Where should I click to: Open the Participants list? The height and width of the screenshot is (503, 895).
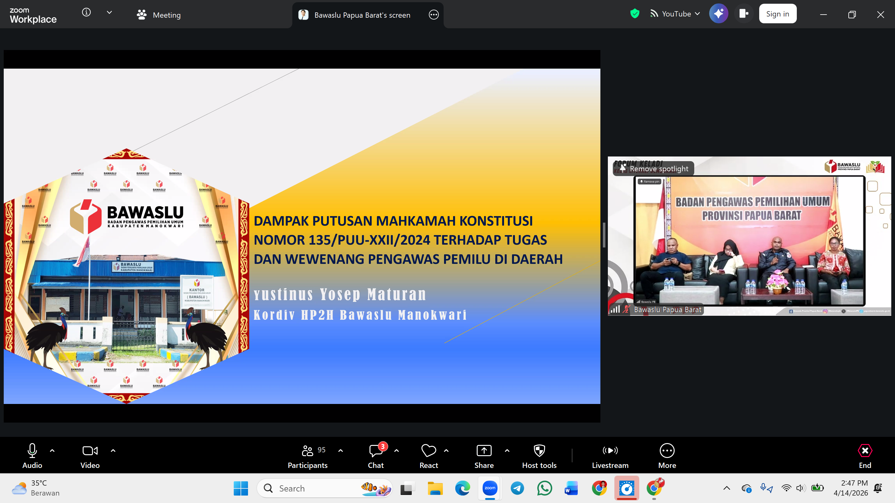click(307, 455)
